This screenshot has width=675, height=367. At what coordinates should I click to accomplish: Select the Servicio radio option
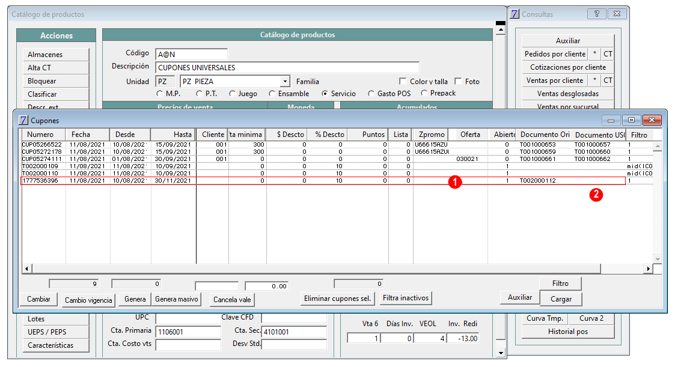point(325,93)
